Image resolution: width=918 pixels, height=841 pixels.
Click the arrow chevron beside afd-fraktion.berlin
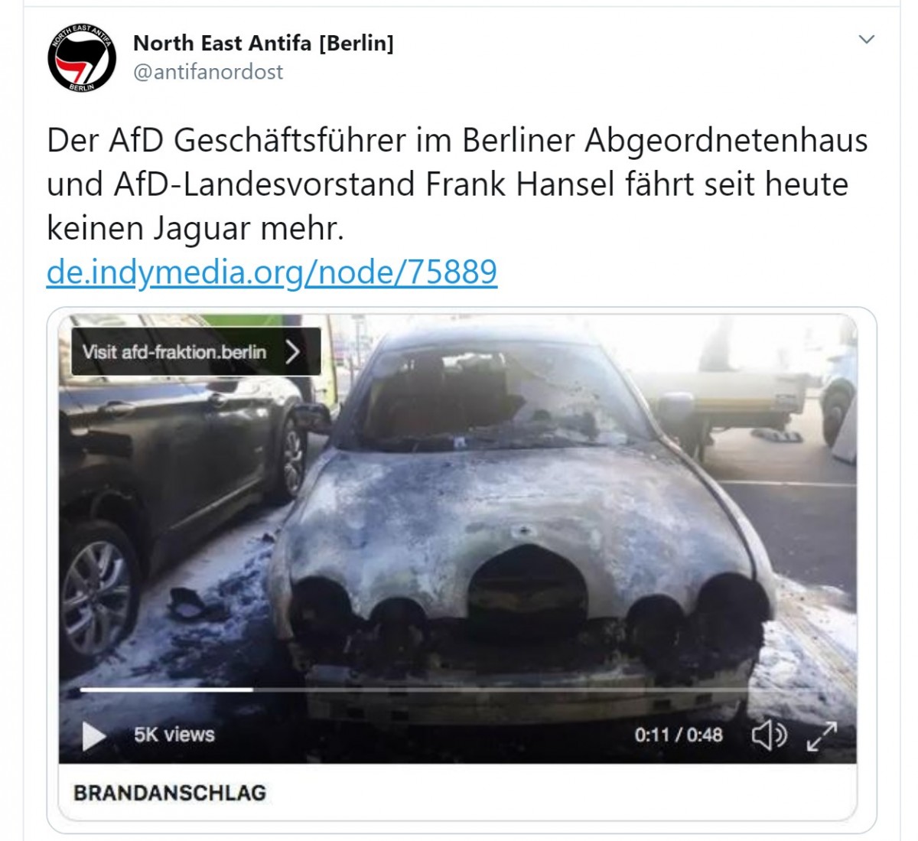tap(293, 352)
